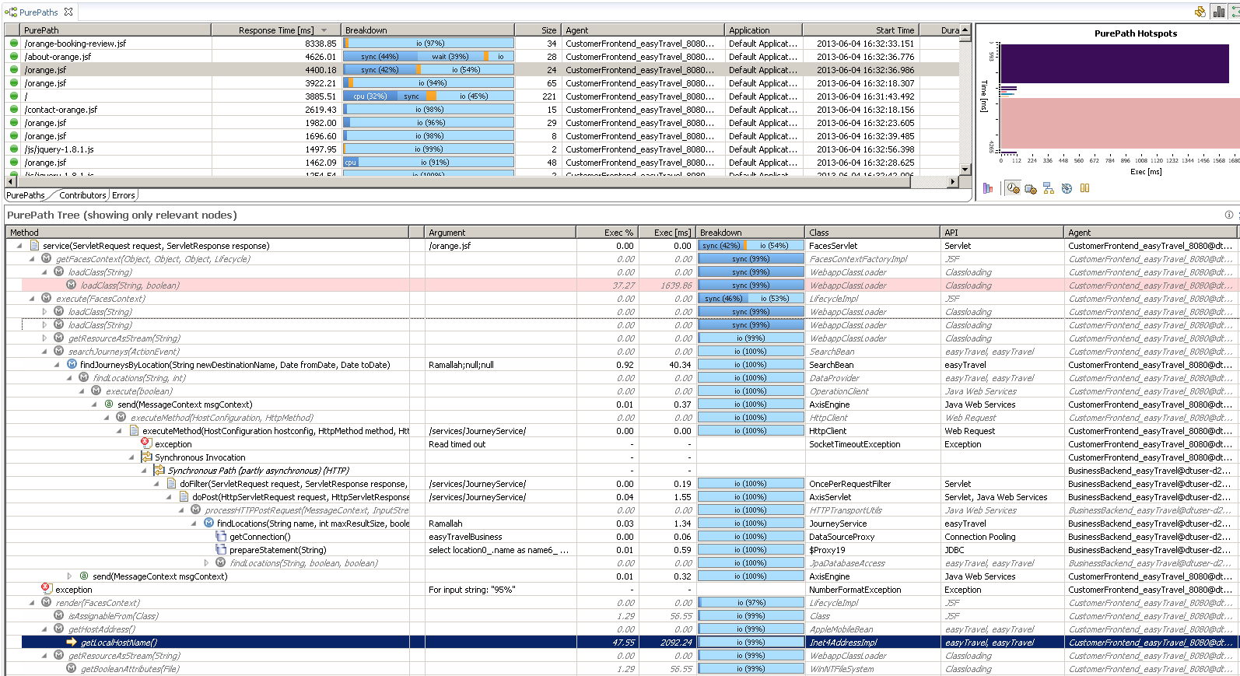1240x676 pixels.
Task: Click green status icon of /contact-orange.jsf row
Action: [14, 110]
